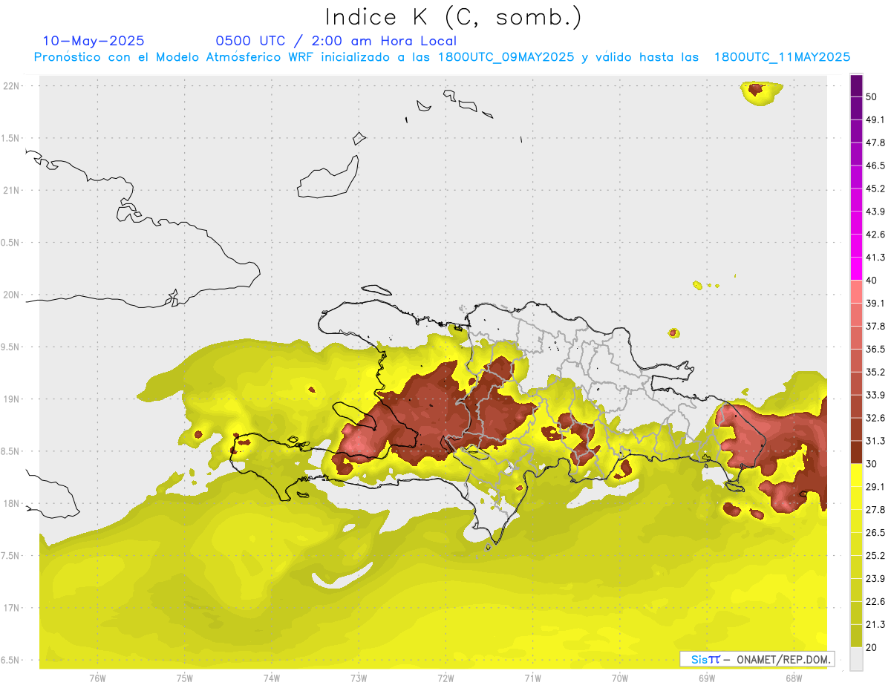Click the "72W" longitude label
Viewport: 891px width, 688px height.
(x=446, y=678)
